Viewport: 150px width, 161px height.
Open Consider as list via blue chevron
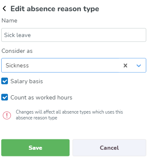[139, 66]
